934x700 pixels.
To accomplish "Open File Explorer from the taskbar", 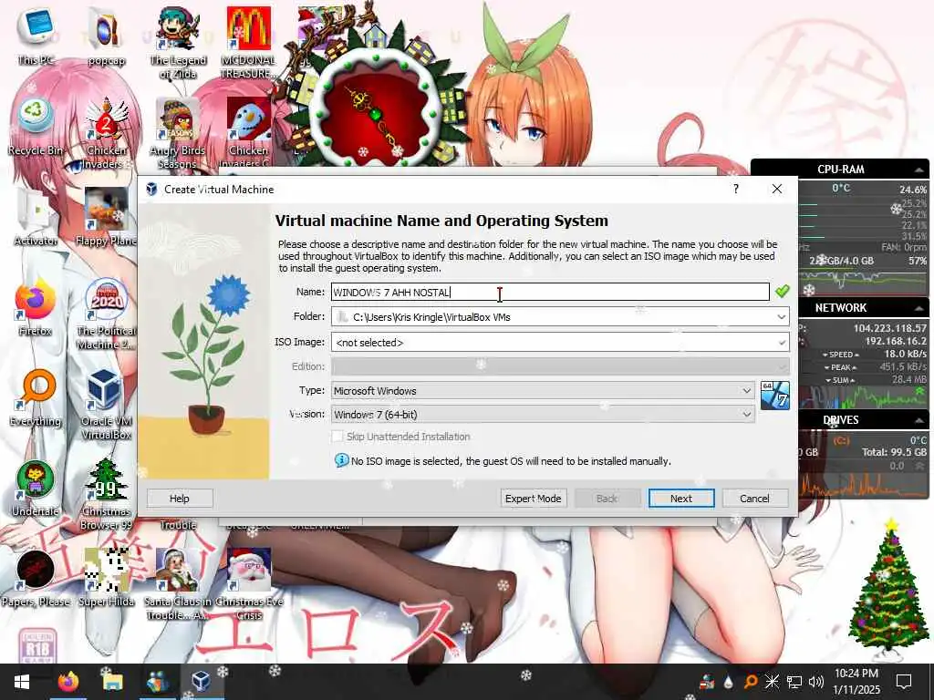I will (111, 682).
